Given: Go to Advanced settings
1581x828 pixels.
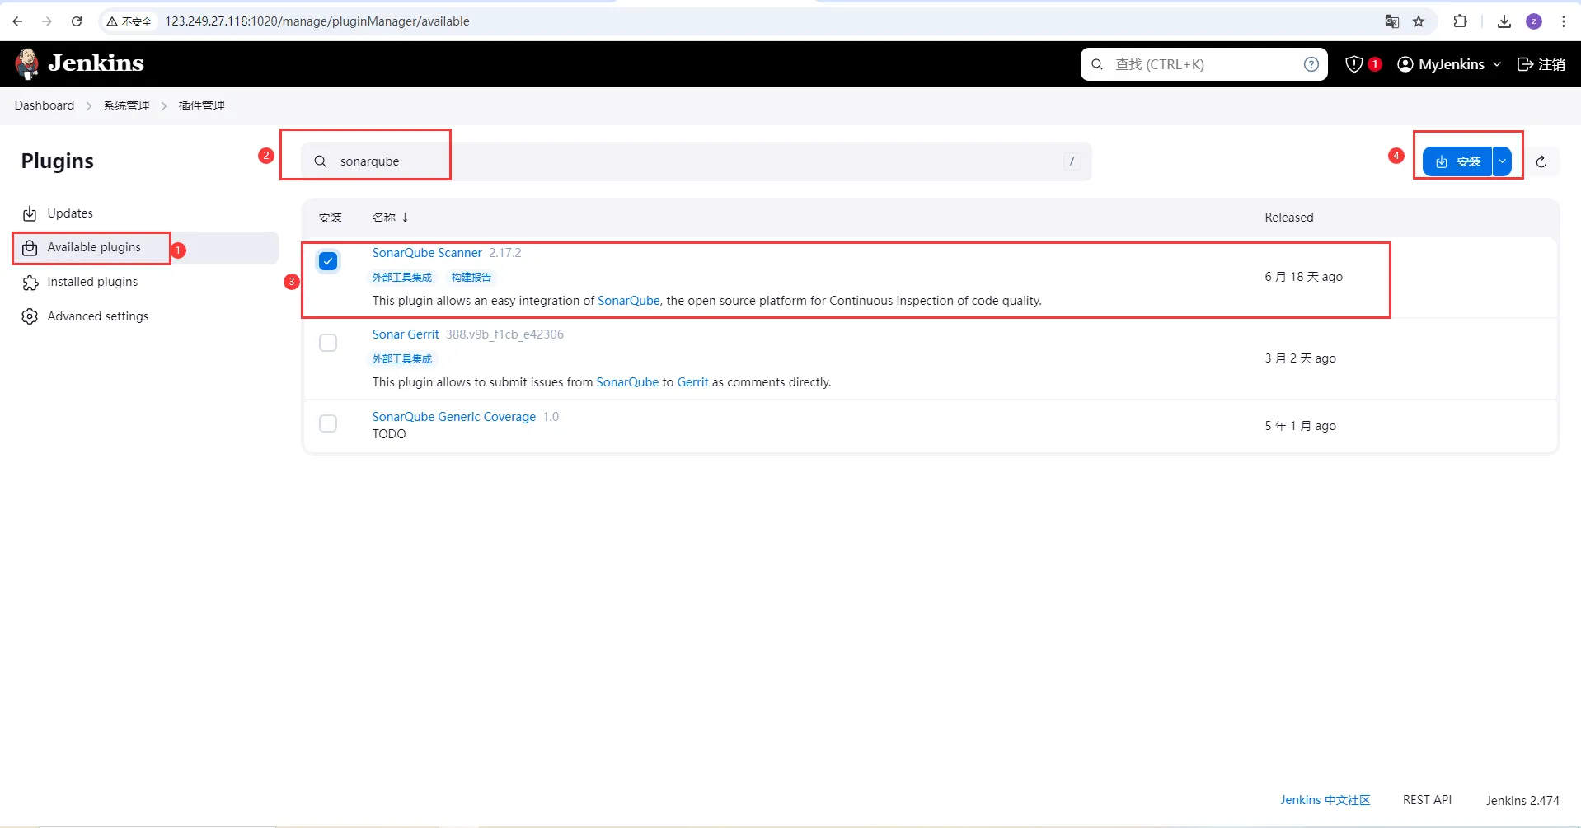Looking at the screenshot, I should [x=97, y=316].
